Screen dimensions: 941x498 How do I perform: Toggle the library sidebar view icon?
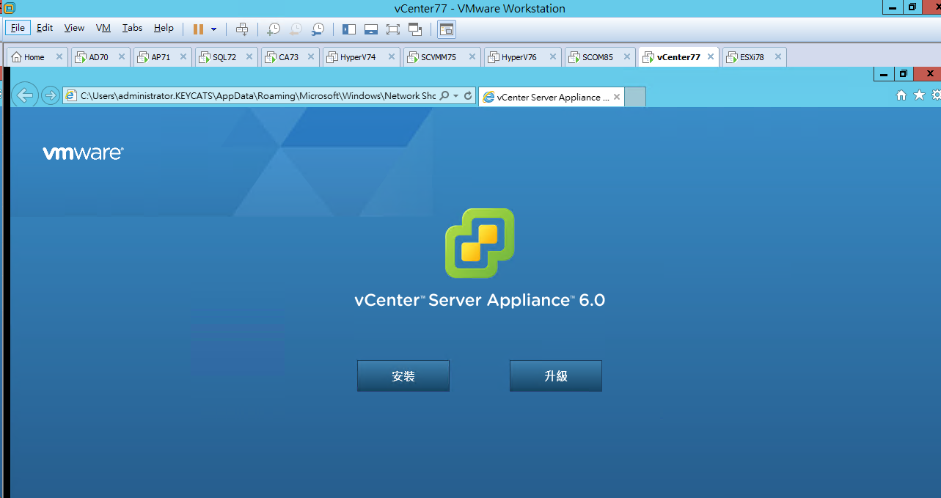[349, 29]
